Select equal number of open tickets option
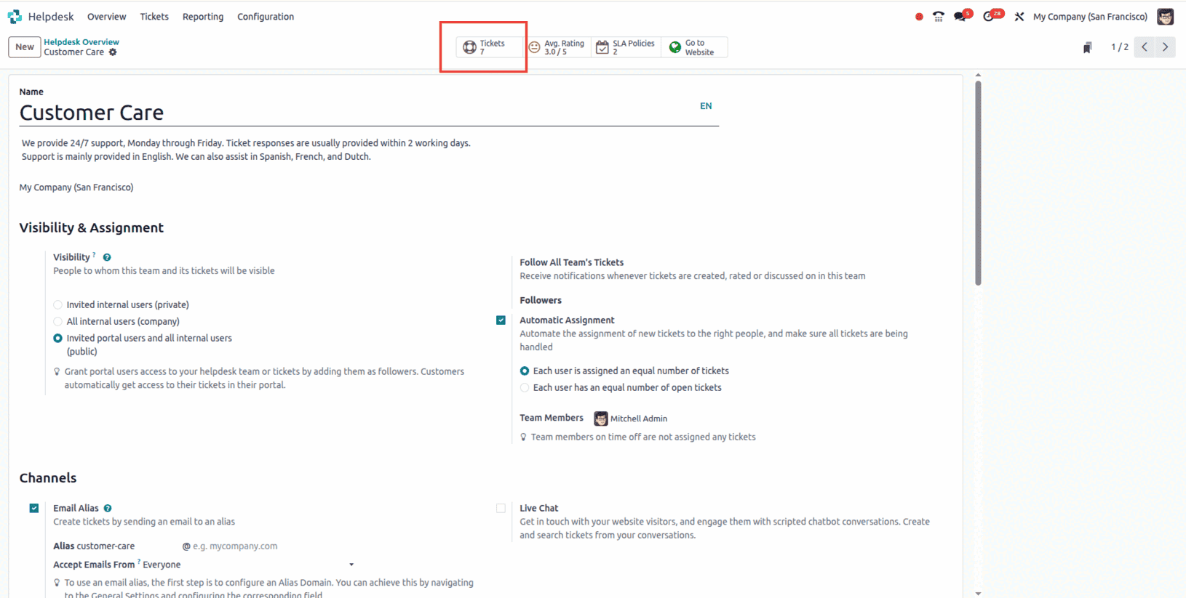The height and width of the screenshot is (598, 1186). pos(525,388)
